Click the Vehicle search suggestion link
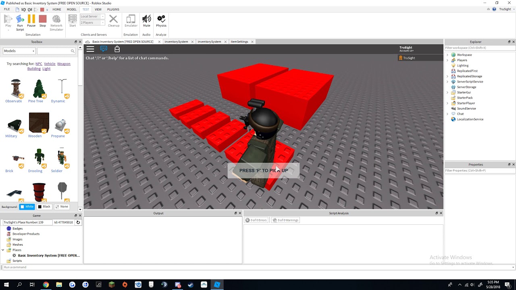The width and height of the screenshot is (516, 290). tap(50, 64)
